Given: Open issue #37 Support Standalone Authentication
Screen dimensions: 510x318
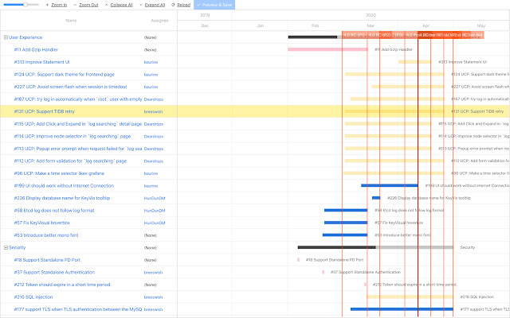Looking at the screenshot, I should pyautogui.click(x=54, y=272).
